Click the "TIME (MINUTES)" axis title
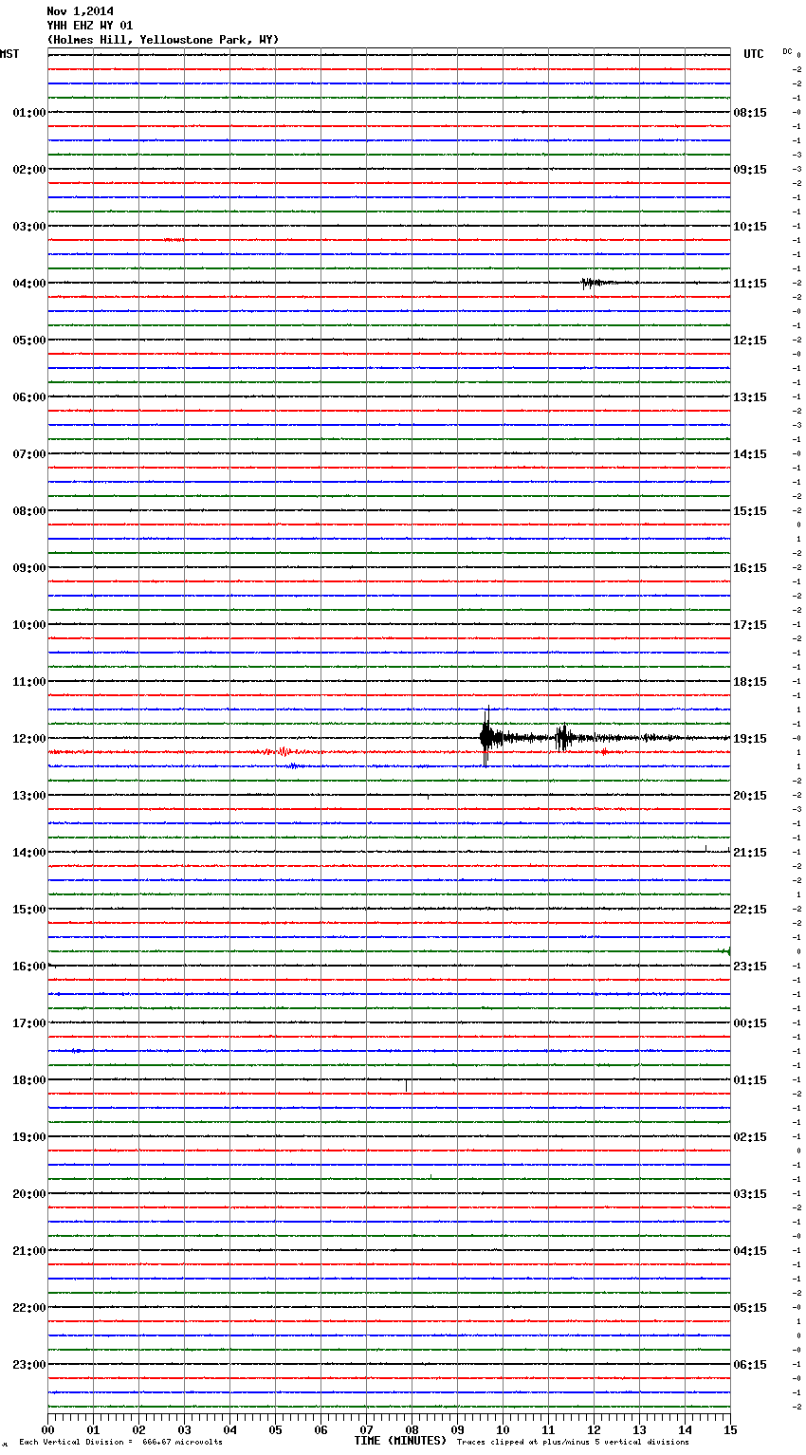This screenshot has width=806, height=1455. click(400, 1441)
